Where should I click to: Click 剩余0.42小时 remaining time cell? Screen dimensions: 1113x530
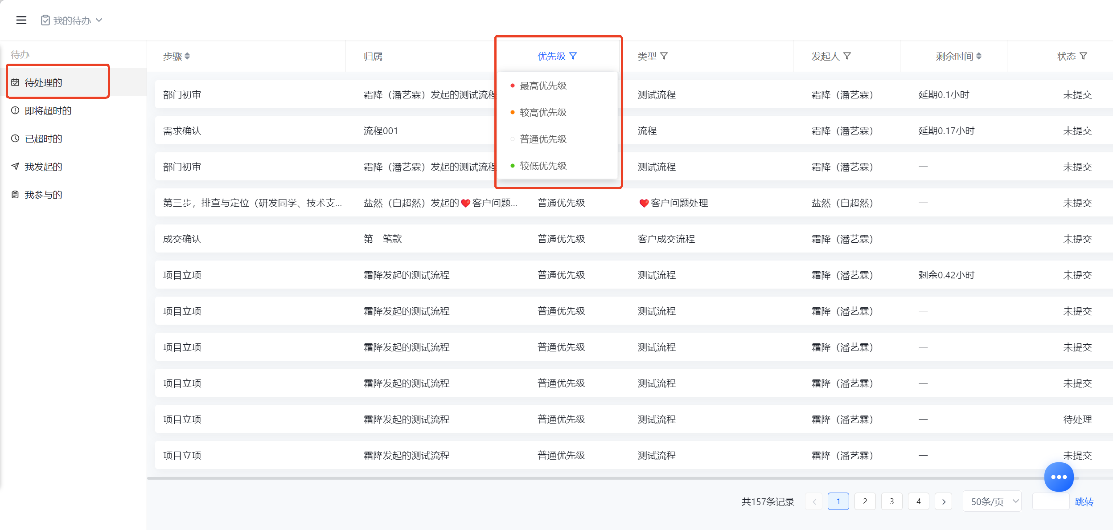coord(946,275)
